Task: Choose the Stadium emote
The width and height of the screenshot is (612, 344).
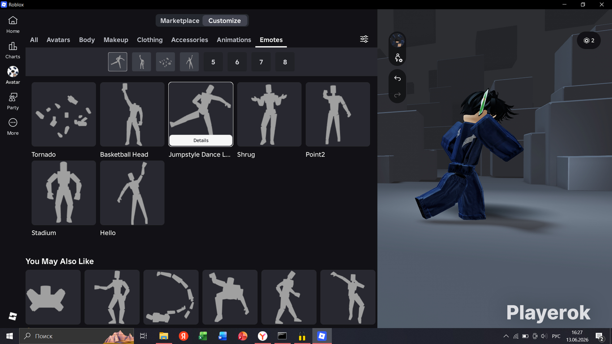Action: coord(64,193)
